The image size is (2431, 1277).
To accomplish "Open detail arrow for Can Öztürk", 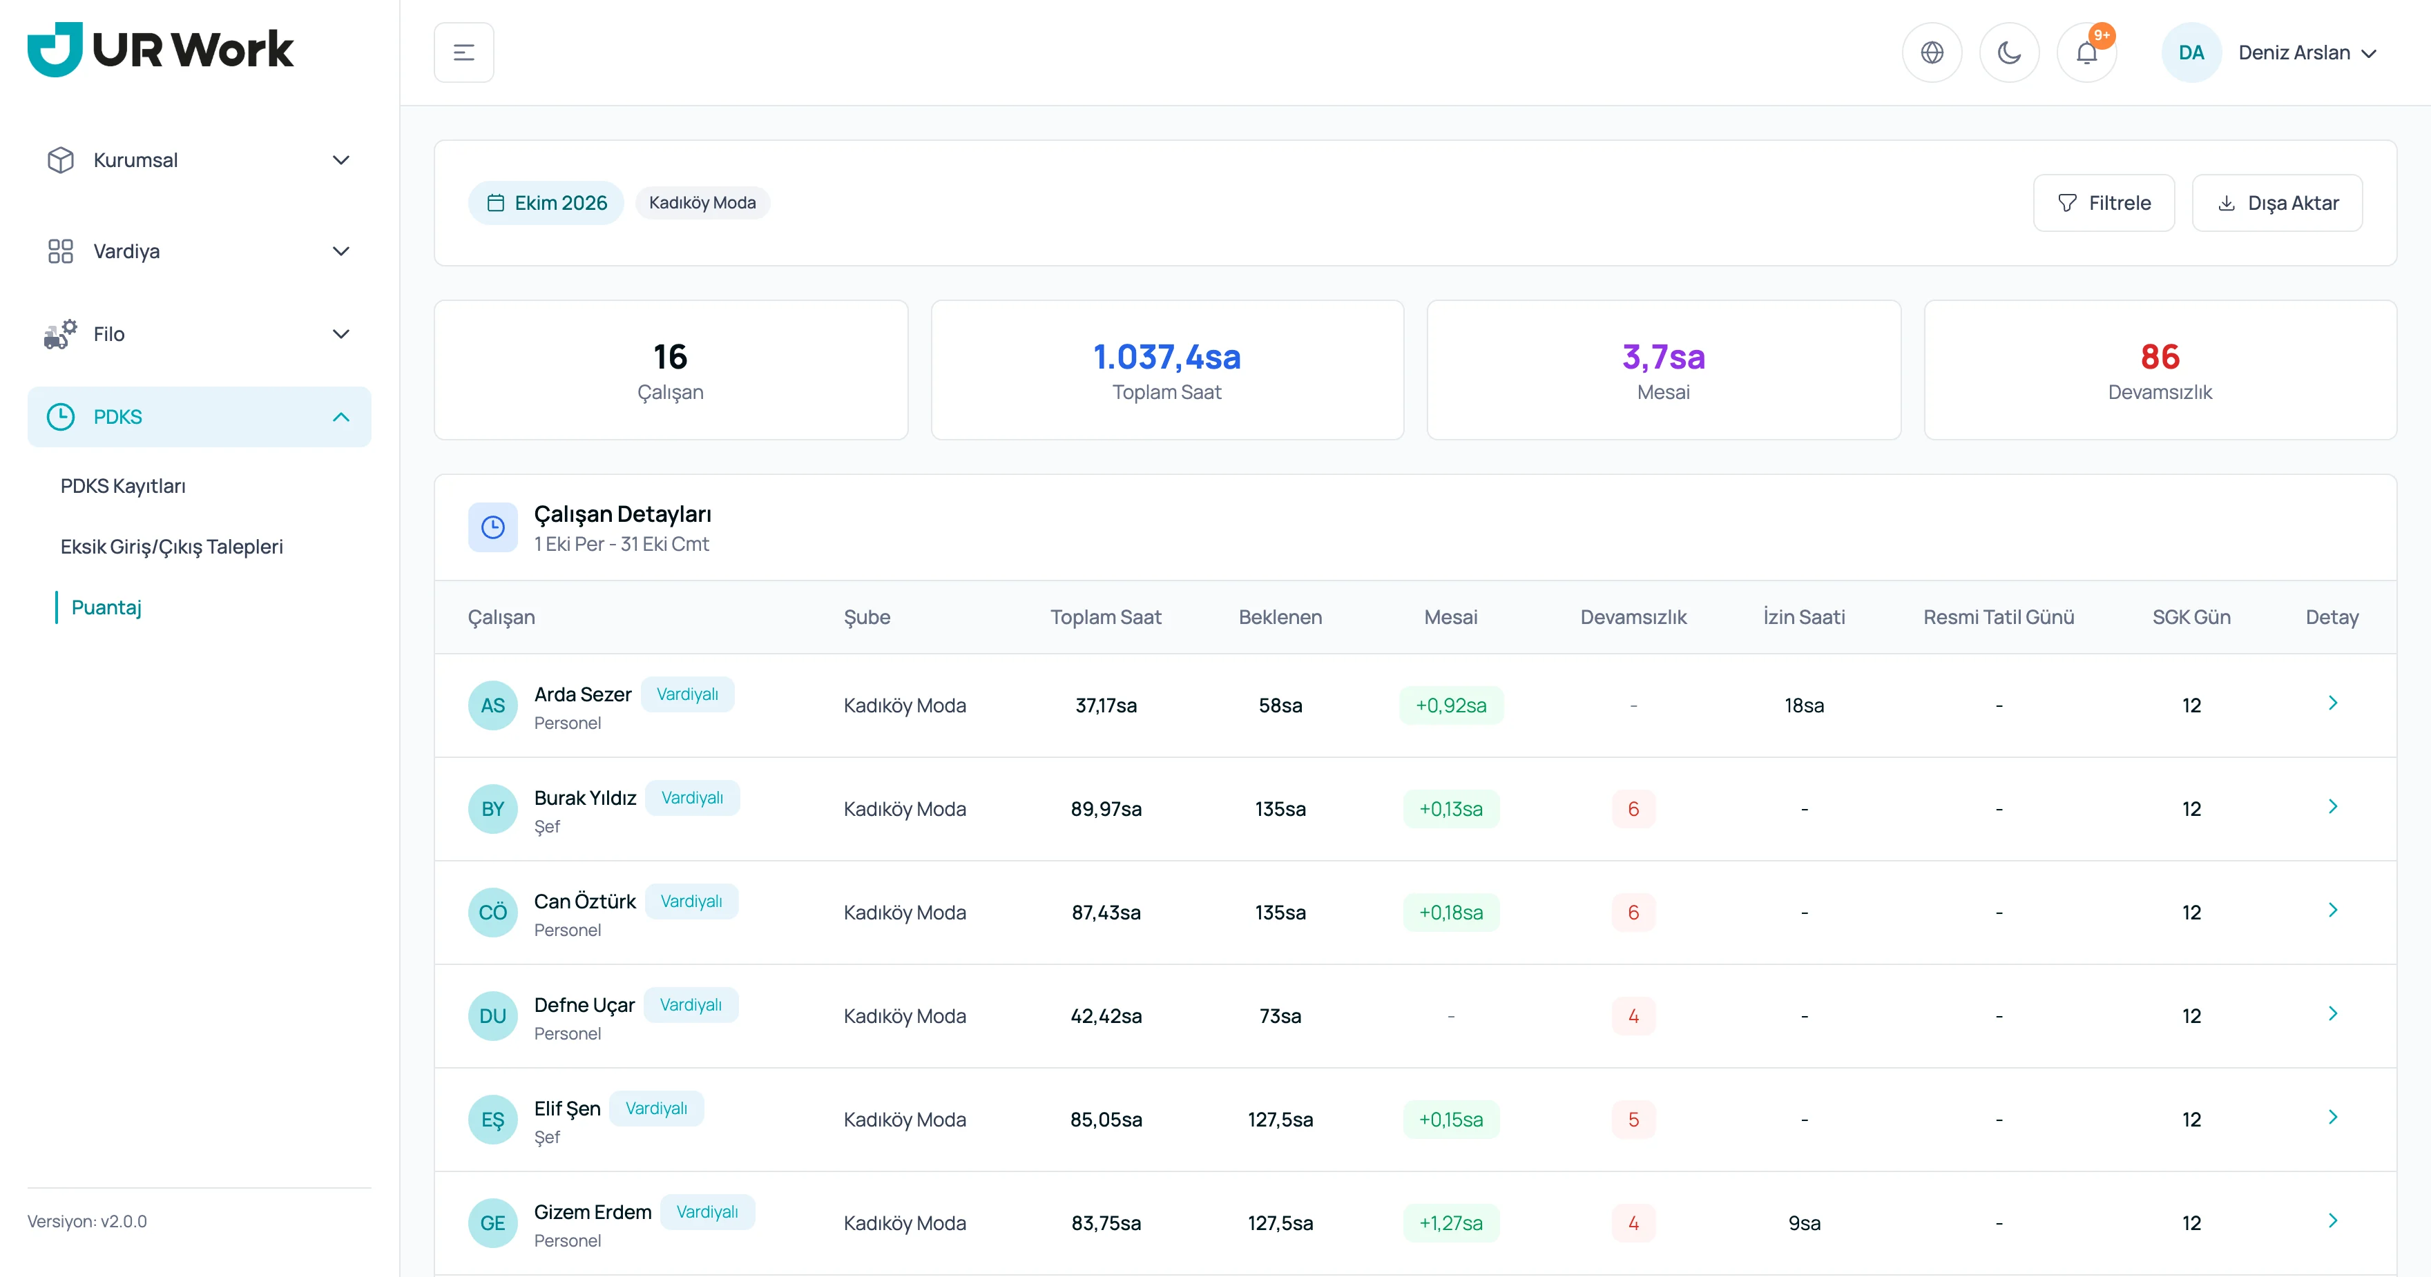I will coord(2332,910).
